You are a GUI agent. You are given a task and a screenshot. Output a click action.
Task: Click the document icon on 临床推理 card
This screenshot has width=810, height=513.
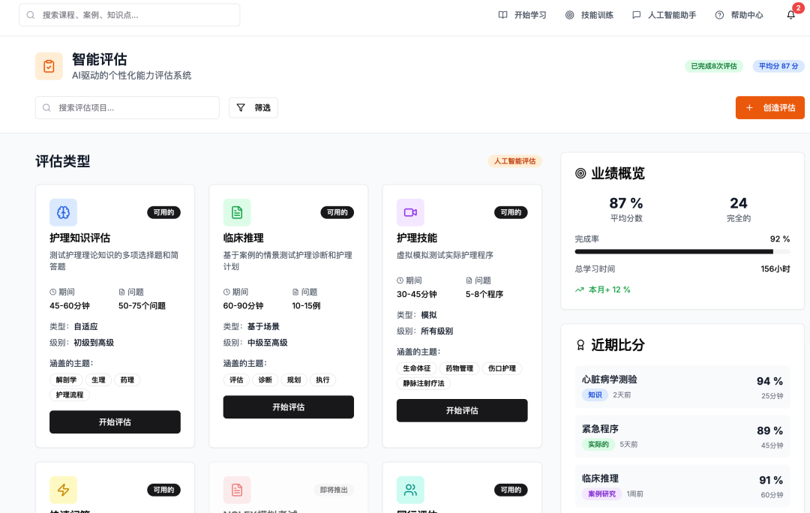[237, 212]
